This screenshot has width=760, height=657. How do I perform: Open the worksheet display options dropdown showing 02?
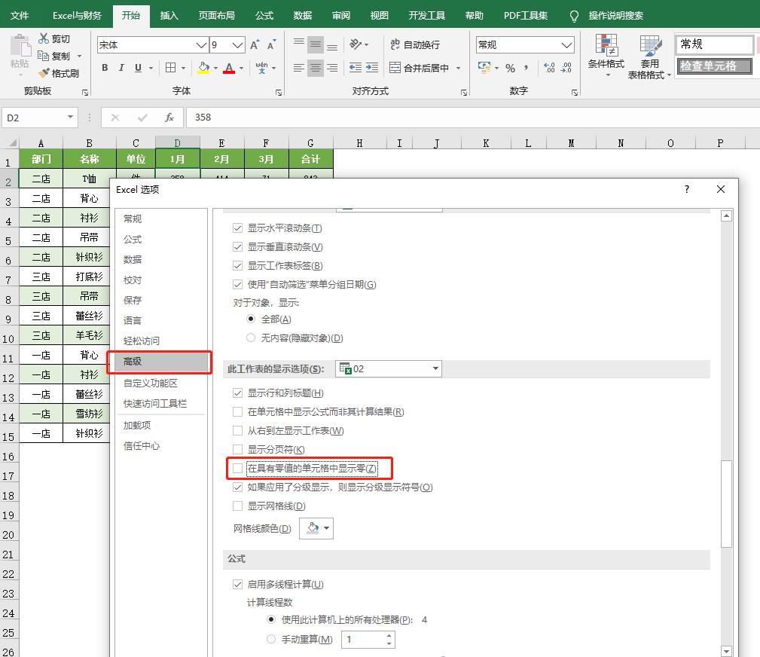click(x=433, y=368)
